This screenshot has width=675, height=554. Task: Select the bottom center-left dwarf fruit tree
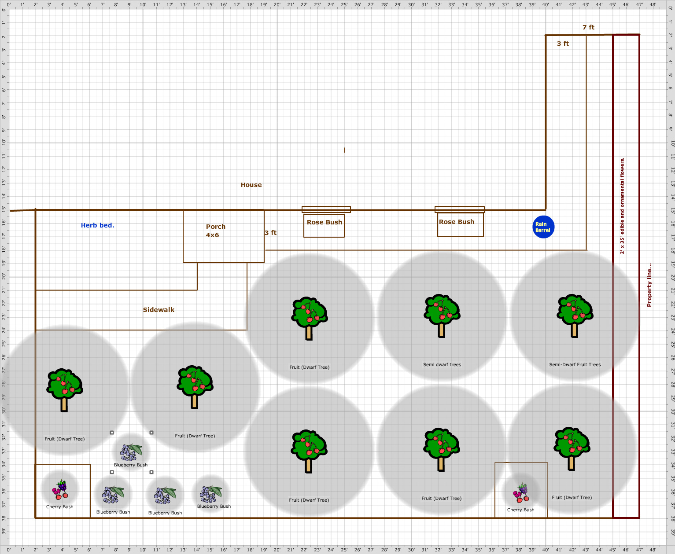(309, 451)
